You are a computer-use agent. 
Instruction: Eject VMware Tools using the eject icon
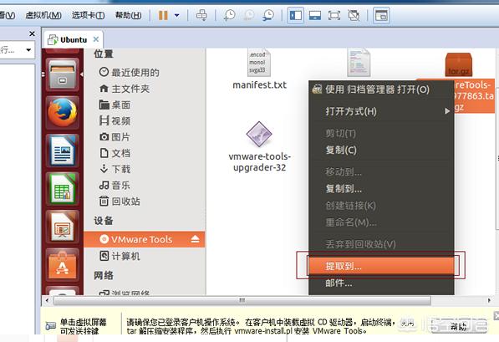[195, 239]
